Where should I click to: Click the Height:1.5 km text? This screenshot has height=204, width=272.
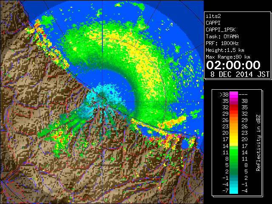pyautogui.click(x=225, y=50)
